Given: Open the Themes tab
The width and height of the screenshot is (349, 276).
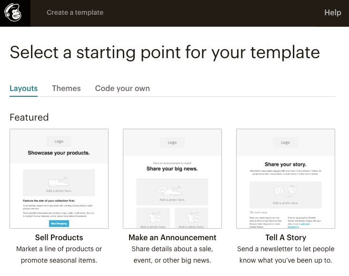Looking at the screenshot, I should (x=66, y=88).
